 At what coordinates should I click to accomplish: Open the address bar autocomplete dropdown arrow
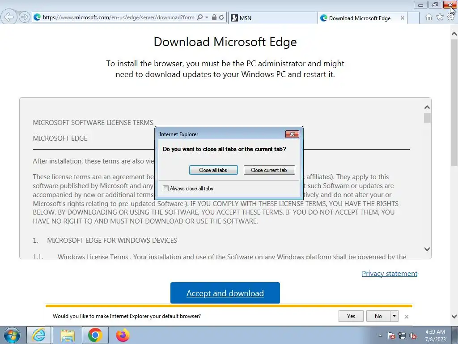tap(207, 17)
